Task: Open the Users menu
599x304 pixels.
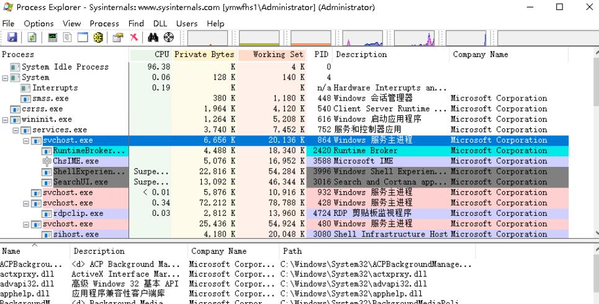Action: coord(187,24)
